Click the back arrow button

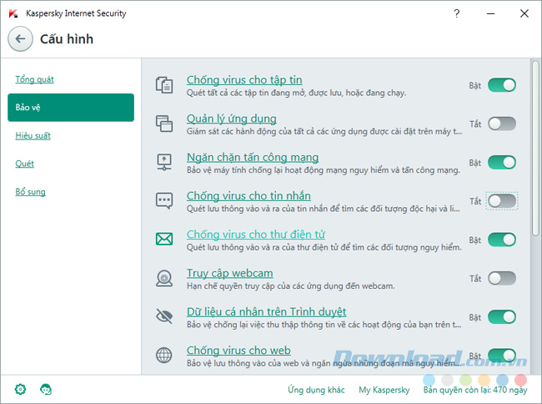click(20, 39)
